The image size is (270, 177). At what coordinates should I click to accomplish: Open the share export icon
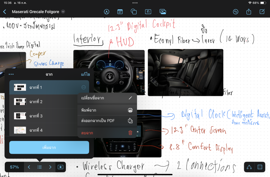249,12
